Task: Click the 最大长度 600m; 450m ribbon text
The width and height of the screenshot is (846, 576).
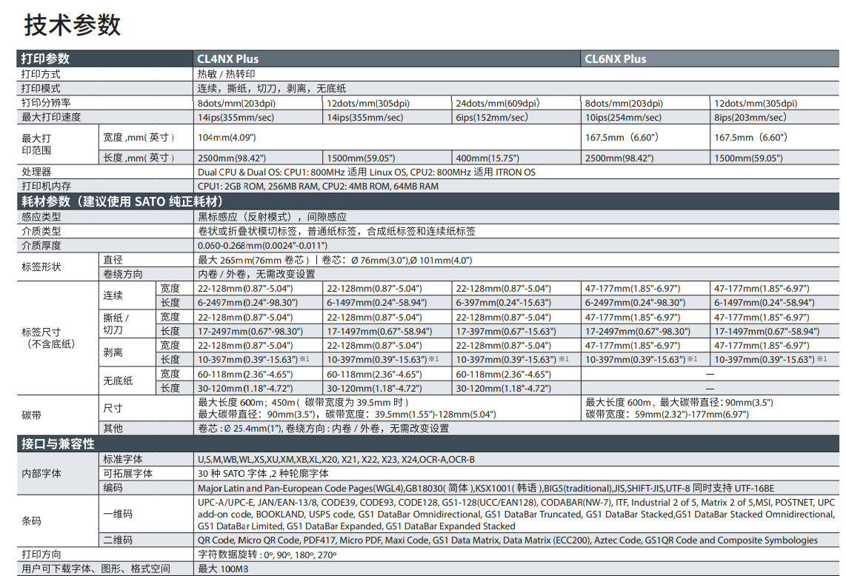Action: [303, 402]
